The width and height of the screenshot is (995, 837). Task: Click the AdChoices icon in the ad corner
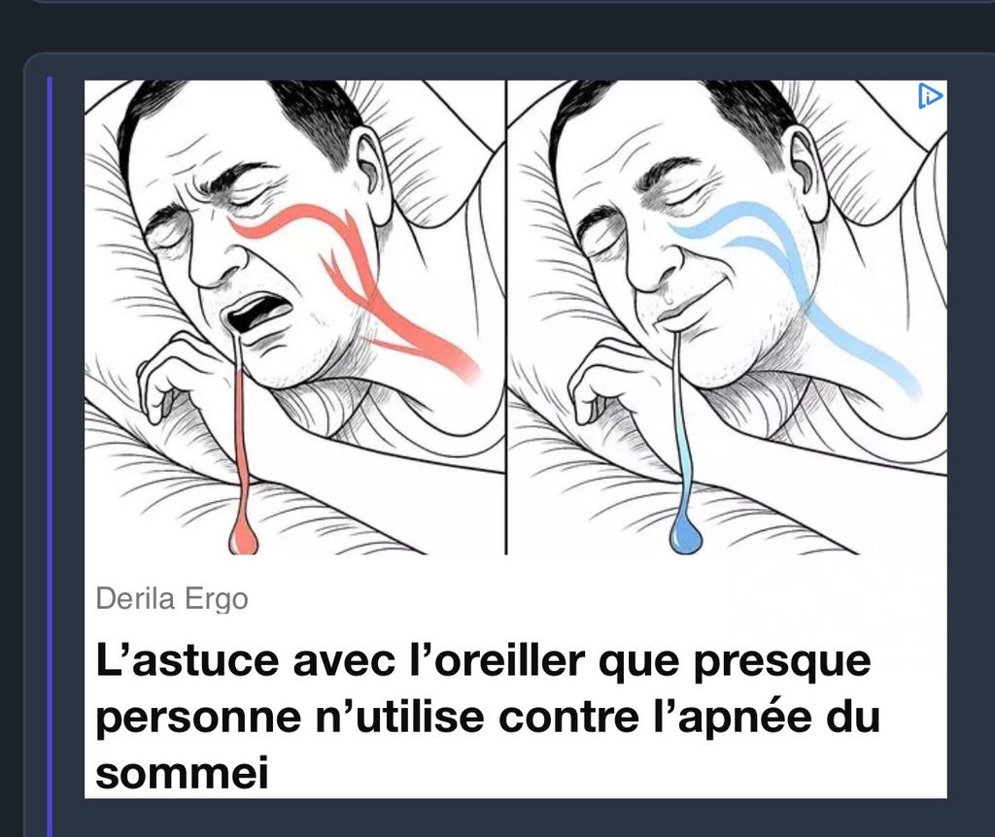930,96
